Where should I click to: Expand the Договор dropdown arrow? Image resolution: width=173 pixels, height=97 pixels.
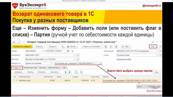75,59
